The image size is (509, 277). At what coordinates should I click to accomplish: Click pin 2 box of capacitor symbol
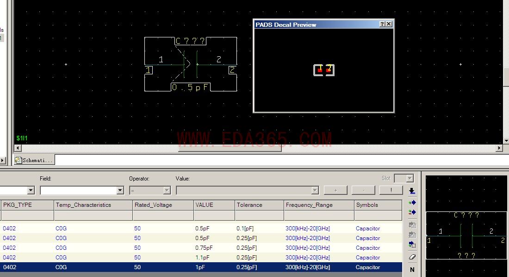(232, 70)
